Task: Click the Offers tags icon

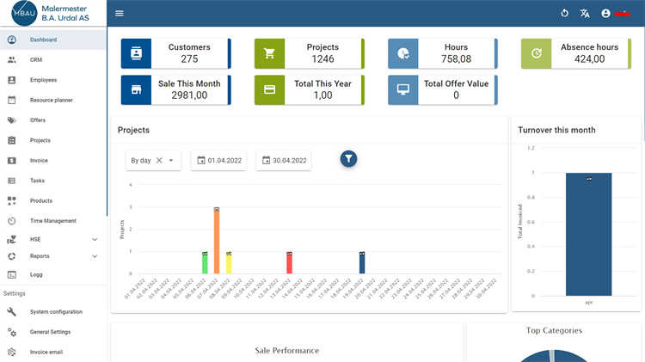Action: pos(12,120)
